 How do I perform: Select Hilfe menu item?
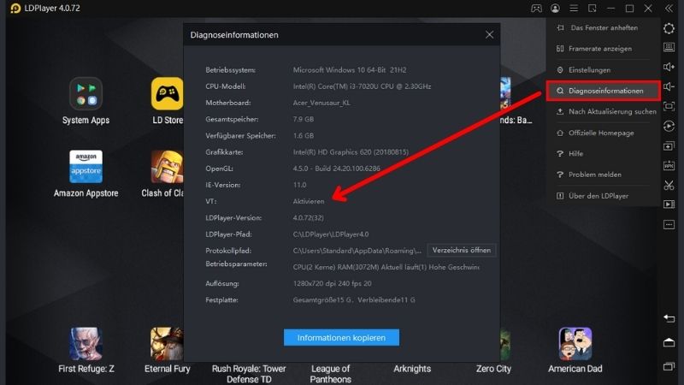[603, 154]
